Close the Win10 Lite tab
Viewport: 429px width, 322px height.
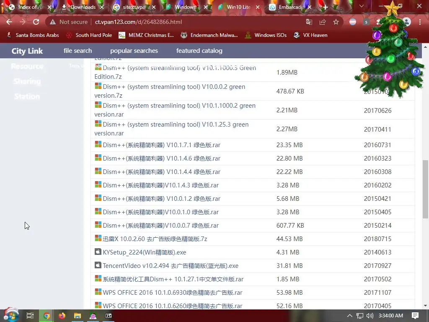[258, 8]
